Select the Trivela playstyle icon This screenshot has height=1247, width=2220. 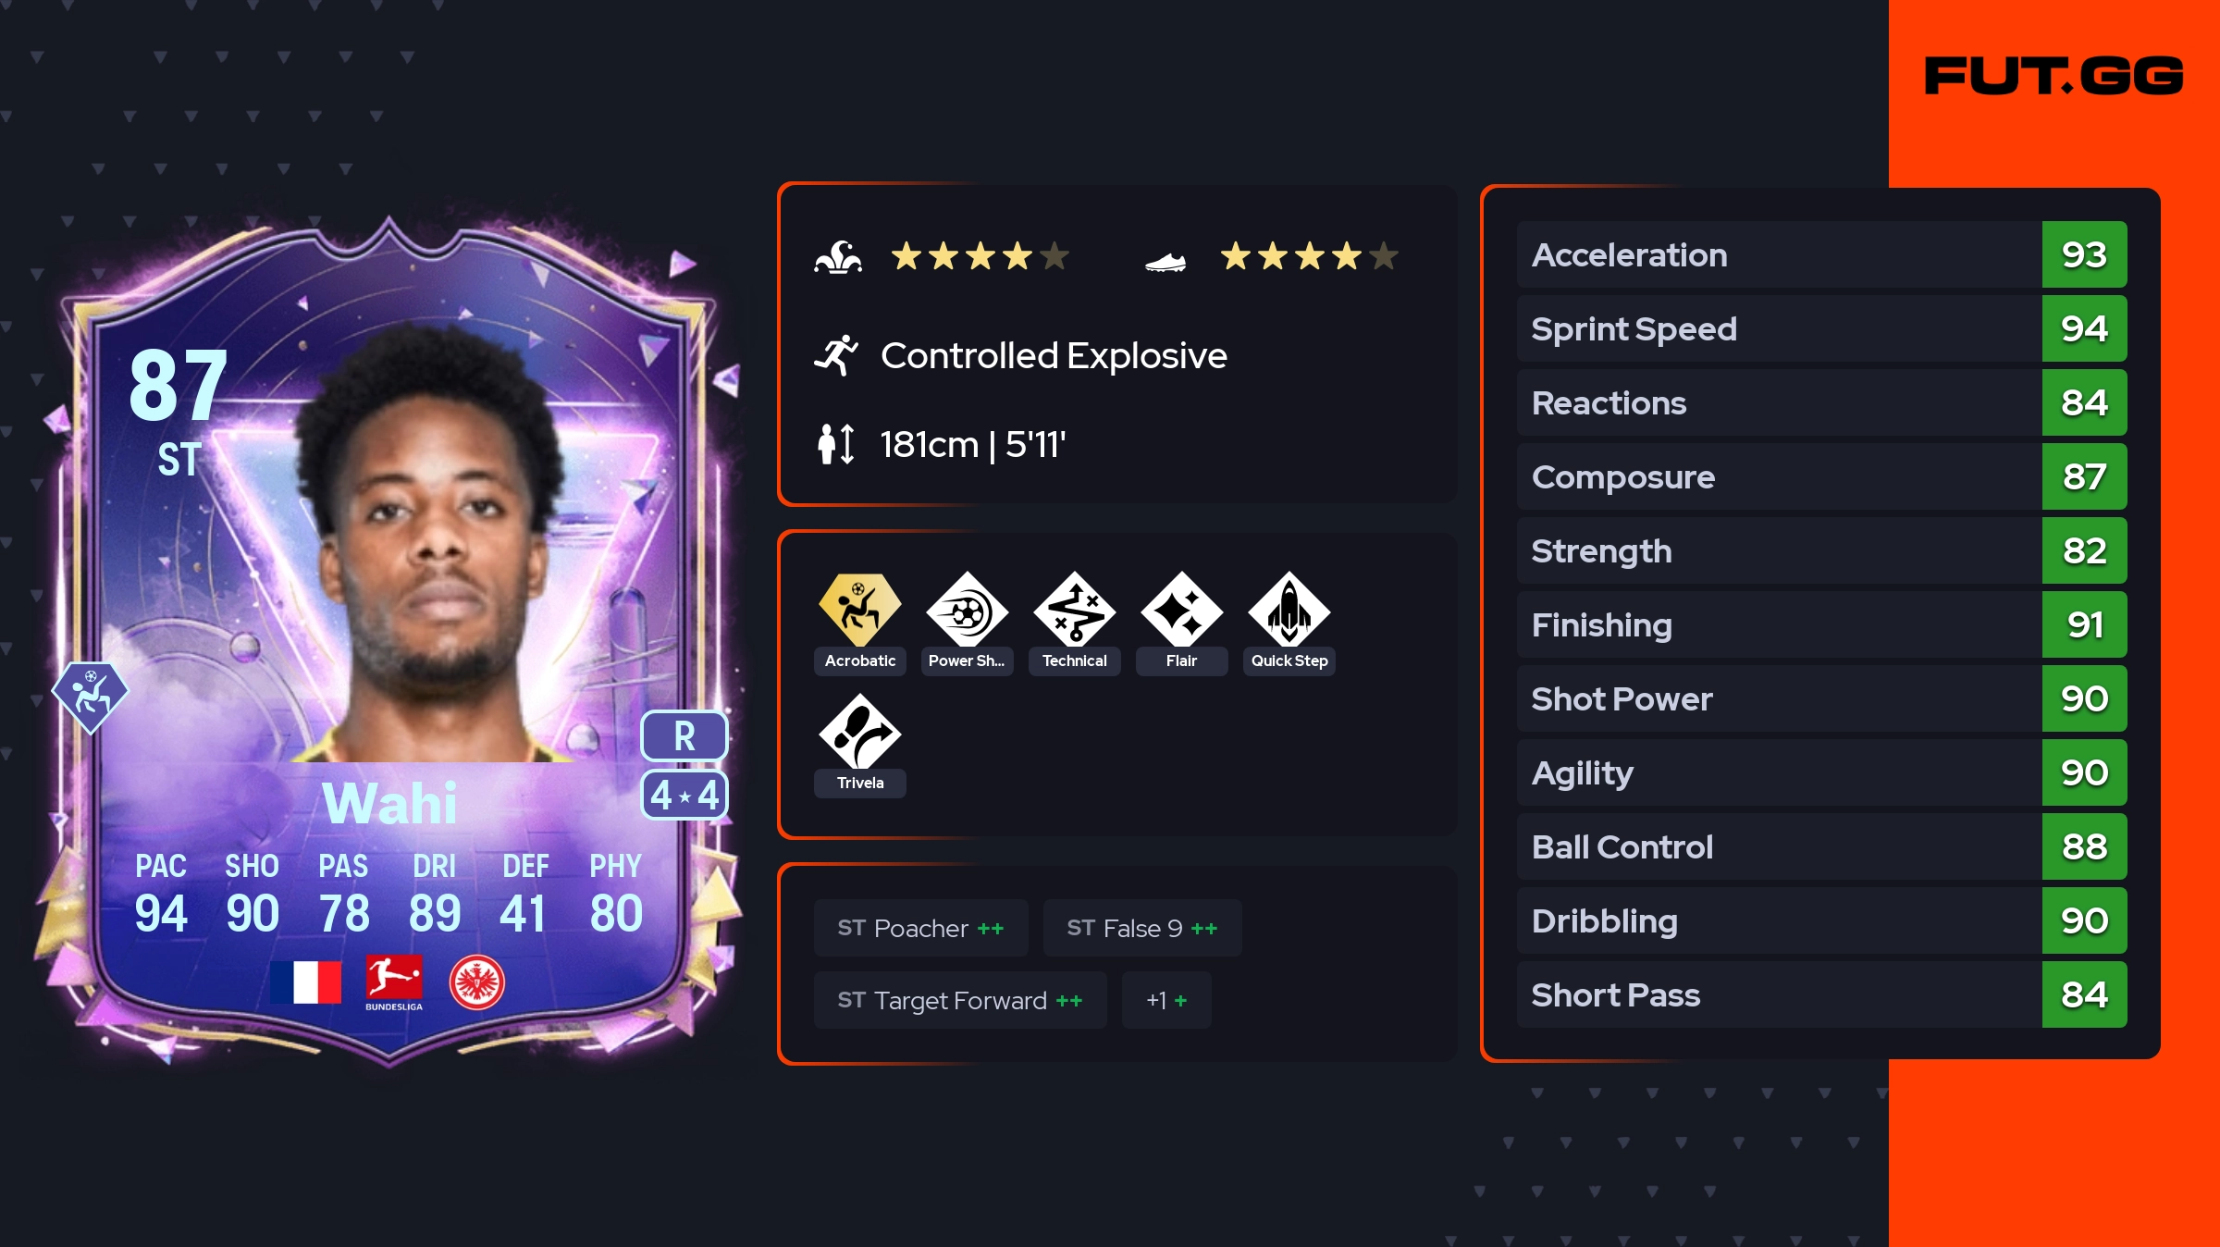859,733
